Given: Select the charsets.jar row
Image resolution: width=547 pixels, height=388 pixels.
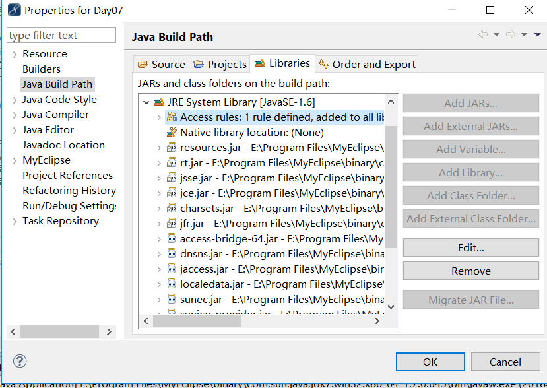Looking at the screenshot, I should point(274,209).
